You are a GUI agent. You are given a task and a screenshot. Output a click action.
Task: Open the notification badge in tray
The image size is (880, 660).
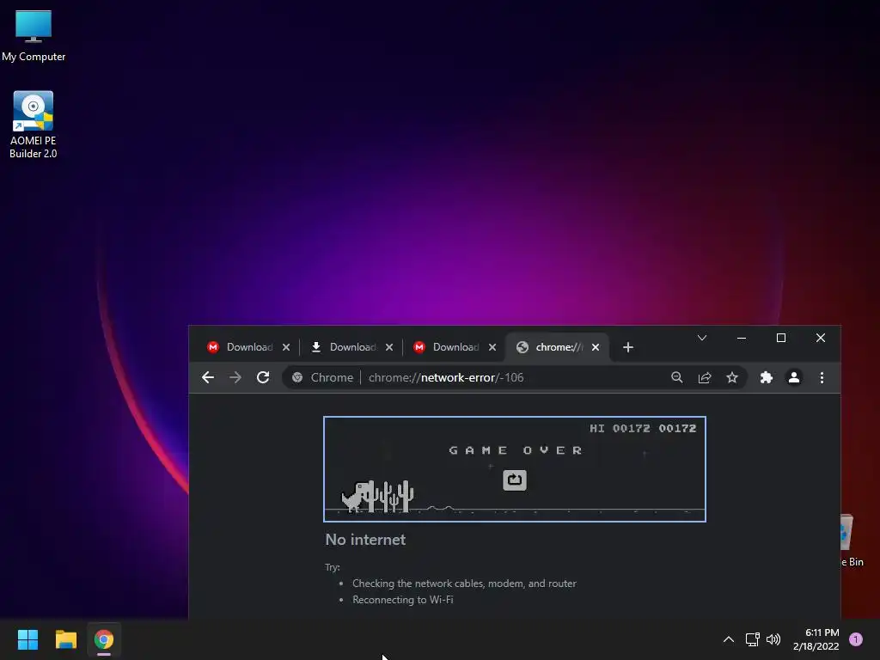[856, 639]
